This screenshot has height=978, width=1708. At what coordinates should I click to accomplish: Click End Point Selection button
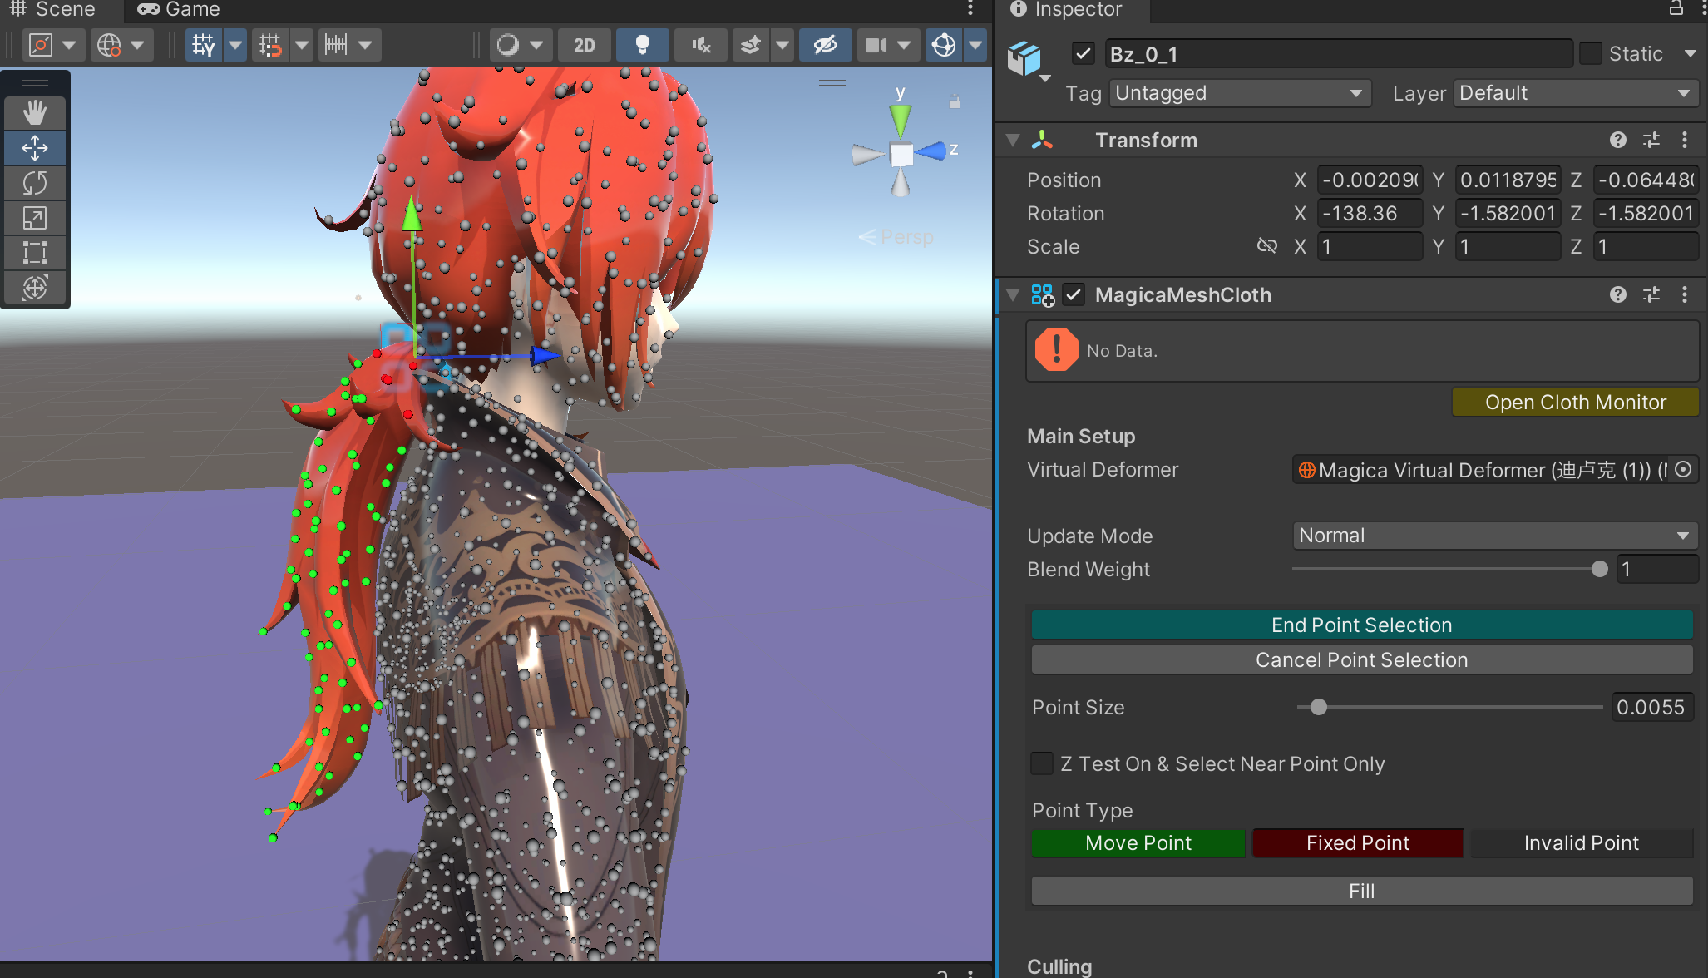coord(1361,625)
